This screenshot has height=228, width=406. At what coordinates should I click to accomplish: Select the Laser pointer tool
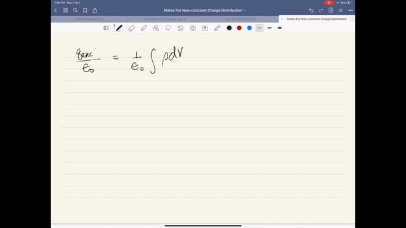(x=217, y=28)
